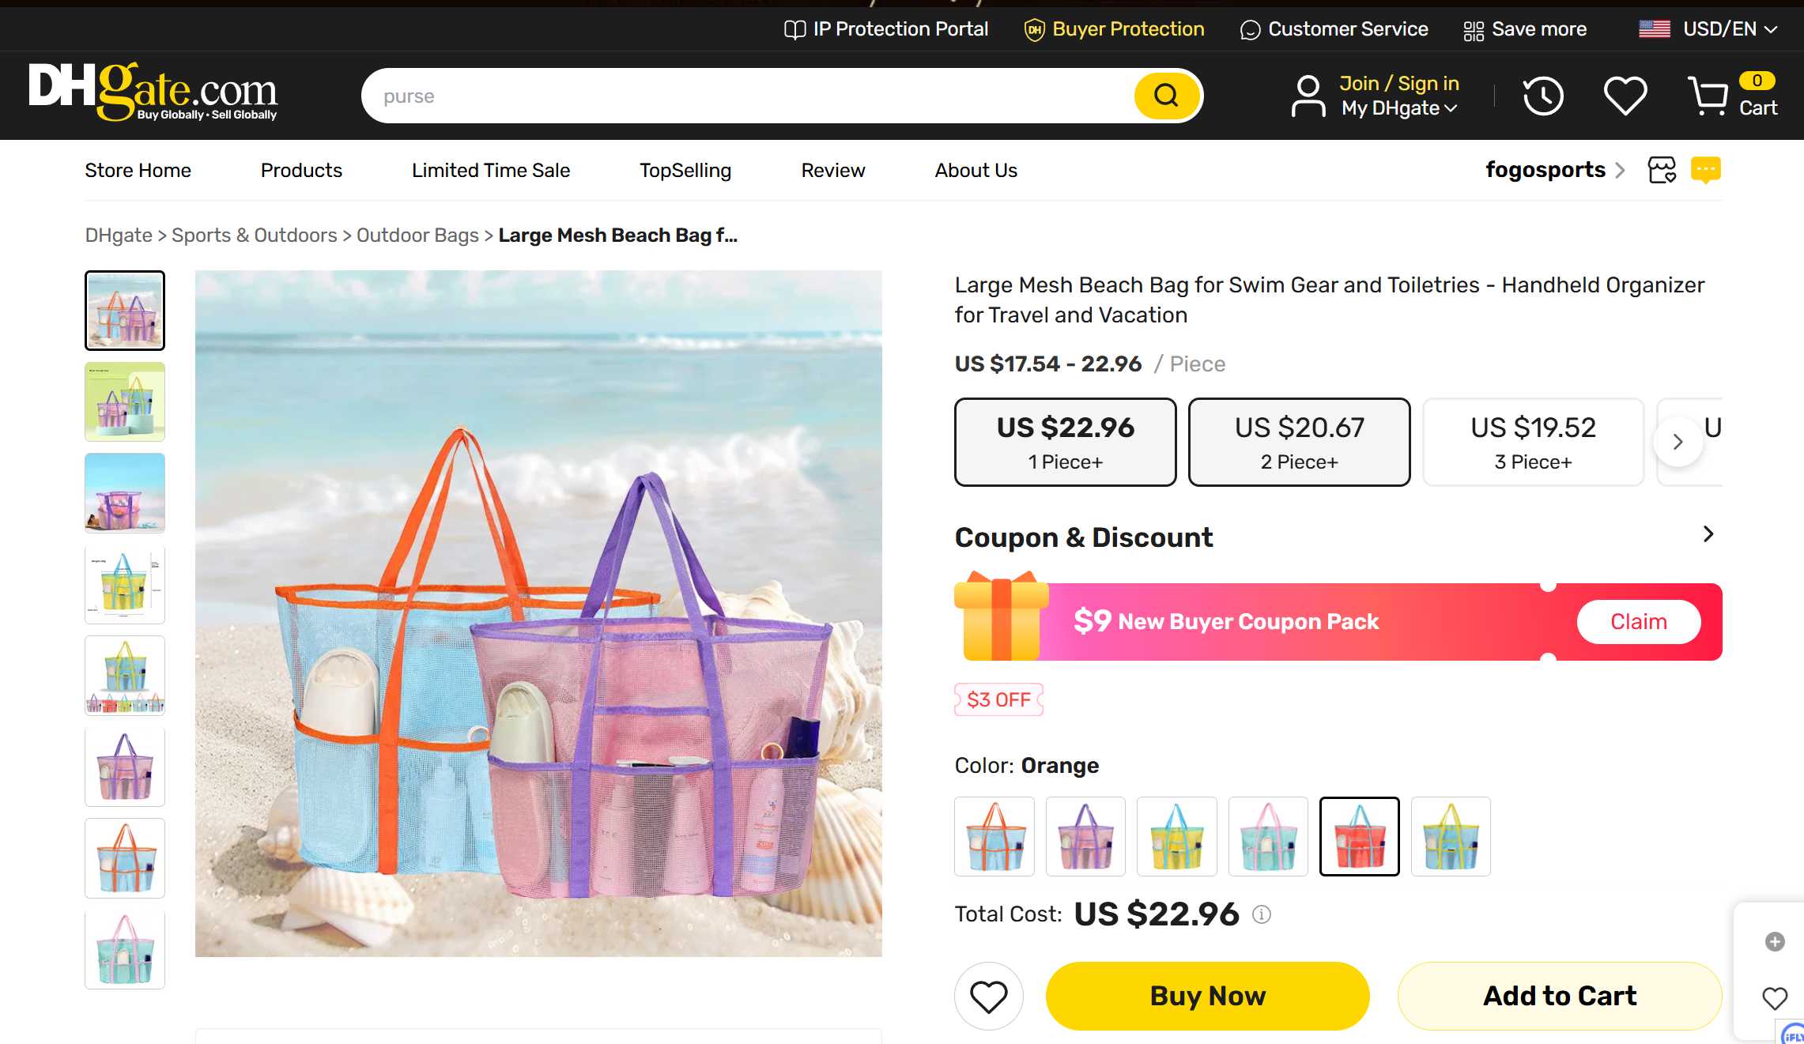This screenshot has width=1804, height=1044.
Task: Open the wishlist heart in header
Action: tap(1625, 96)
